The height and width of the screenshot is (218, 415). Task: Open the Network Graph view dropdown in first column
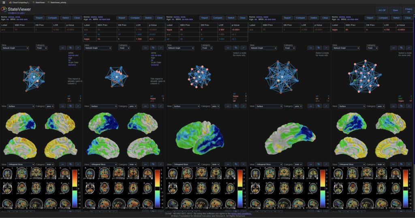[x=15, y=48]
